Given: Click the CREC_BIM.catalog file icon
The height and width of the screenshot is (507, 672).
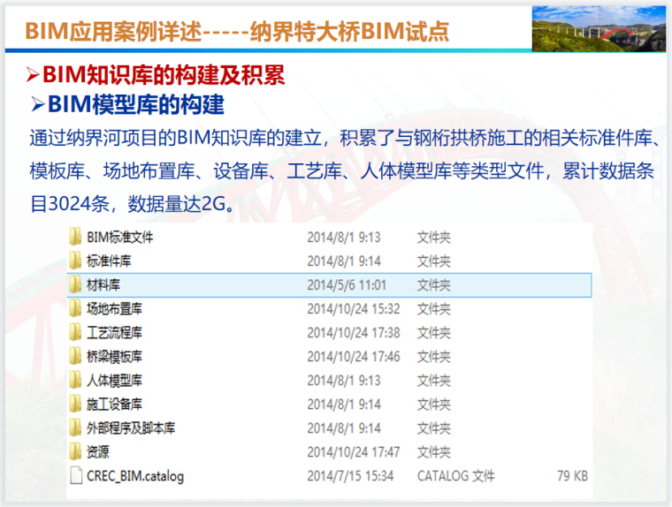Looking at the screenshot, I should pos(75,476).
